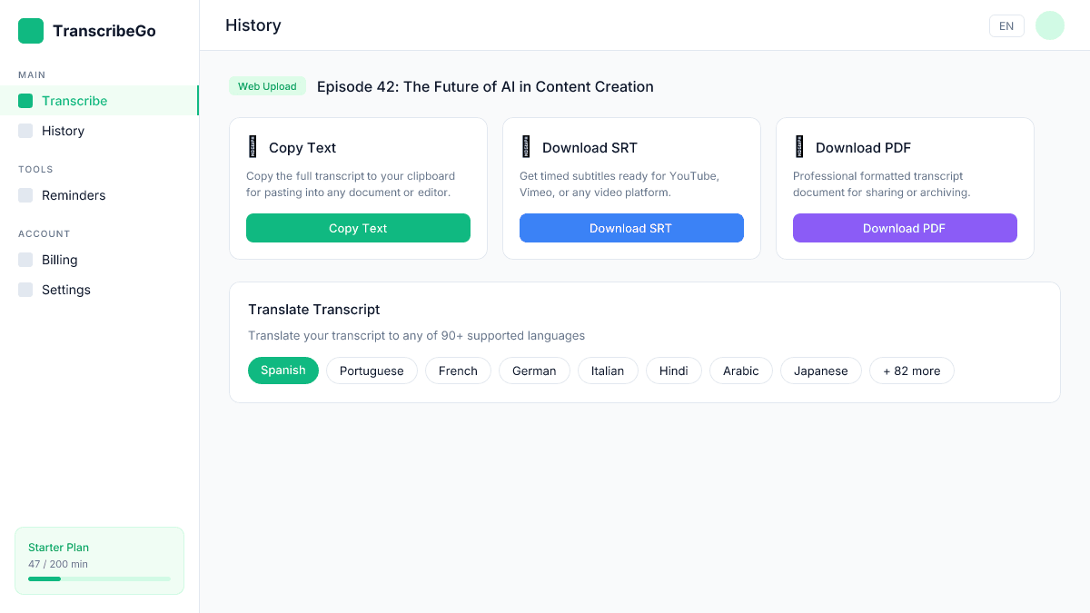Open Reminders via its sidebar icon

point(25,195)
